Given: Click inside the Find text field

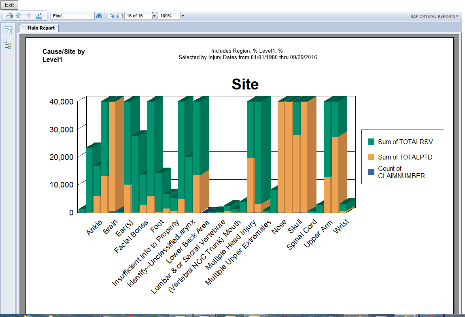Looking at the screenshot, I should 72,16.
